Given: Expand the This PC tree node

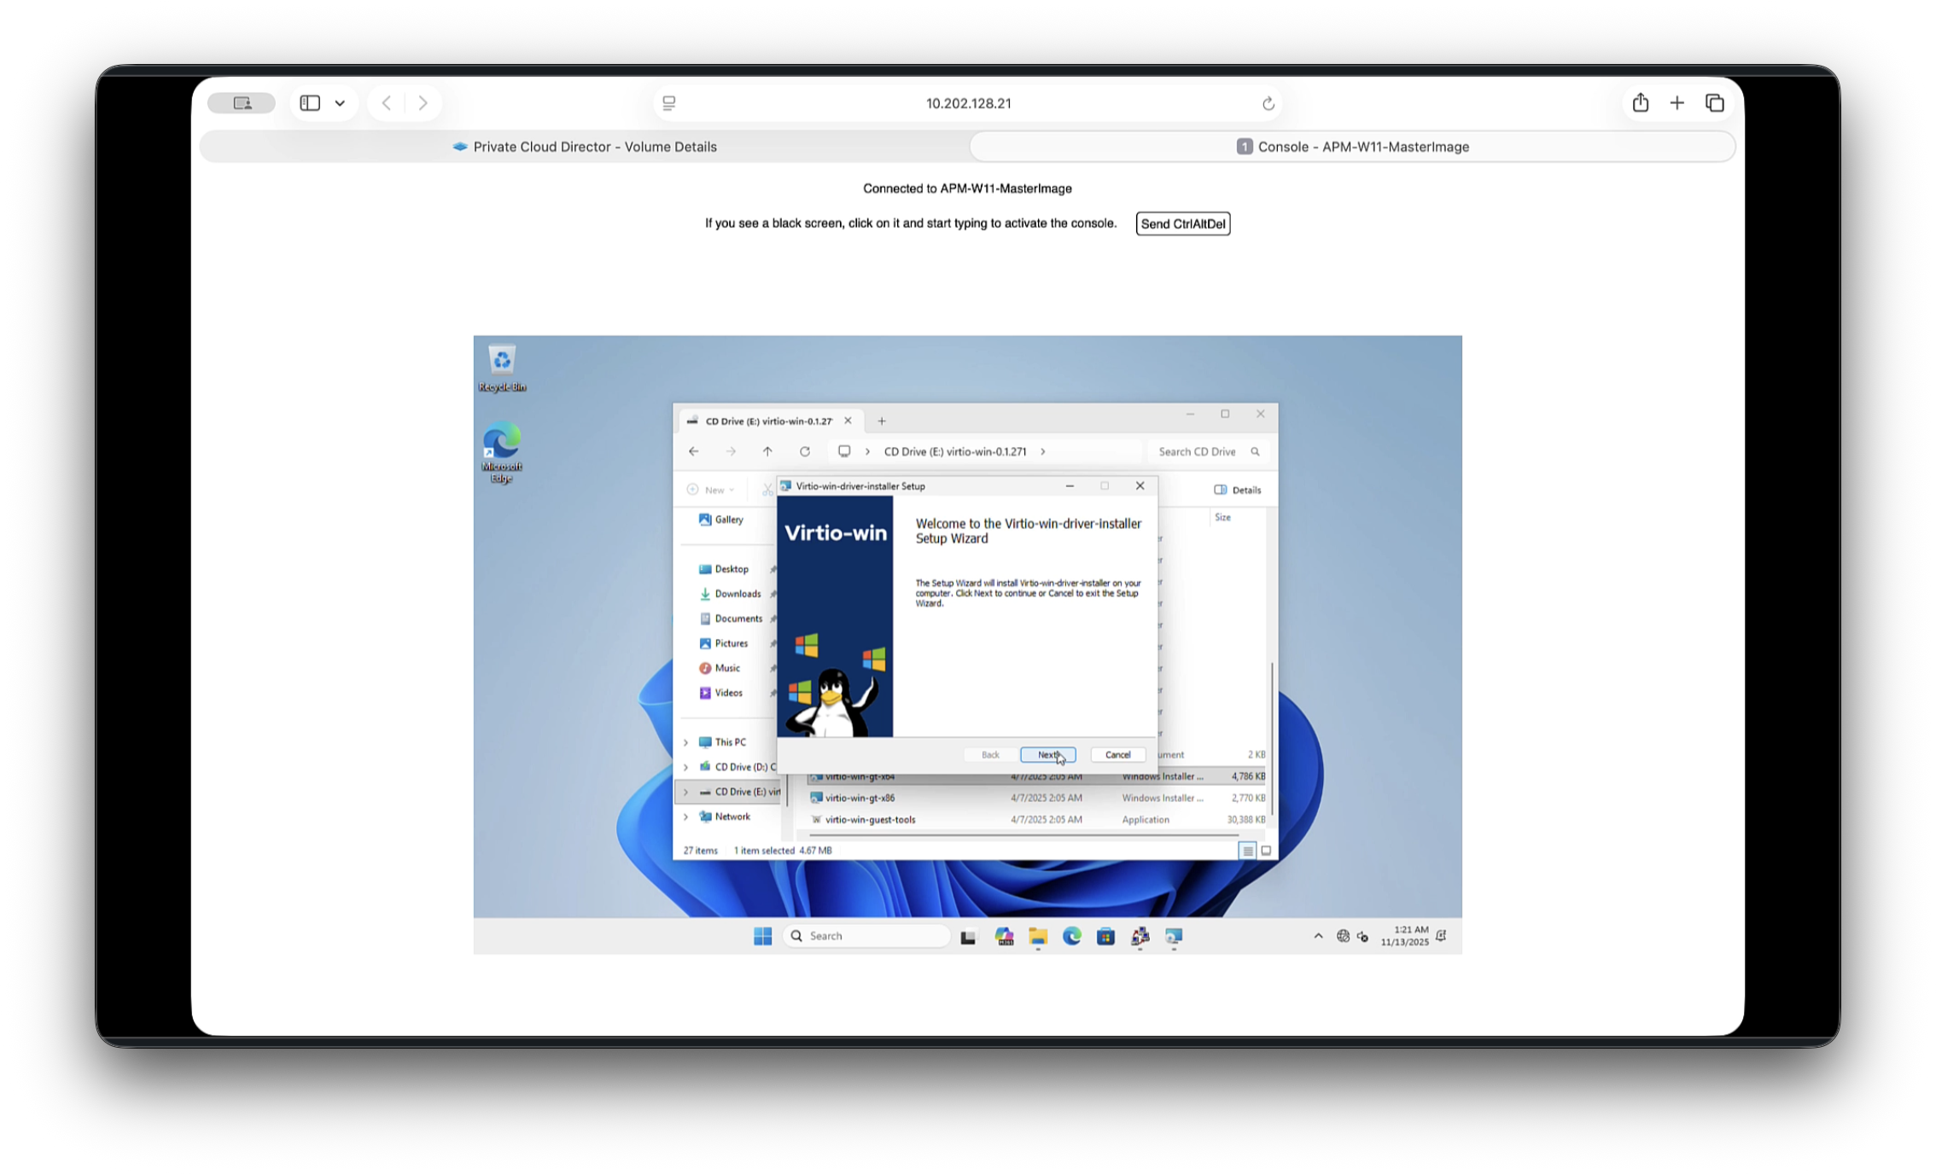Looking at the screenshot, I should [685, 742].
